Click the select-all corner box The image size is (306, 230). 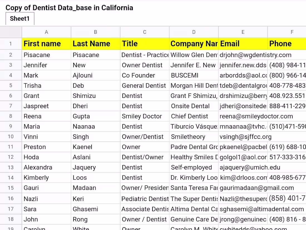[x=11, y=32]
